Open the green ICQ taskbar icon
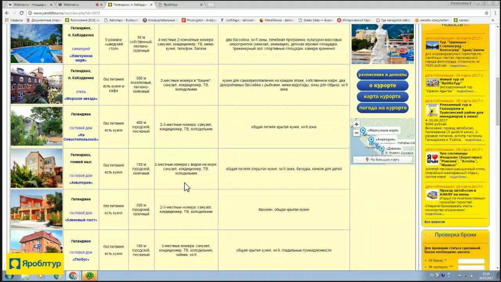The width and height of the screenshot is (501, 282). 90,276
